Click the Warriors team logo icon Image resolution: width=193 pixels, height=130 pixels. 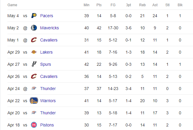point(34,101)
